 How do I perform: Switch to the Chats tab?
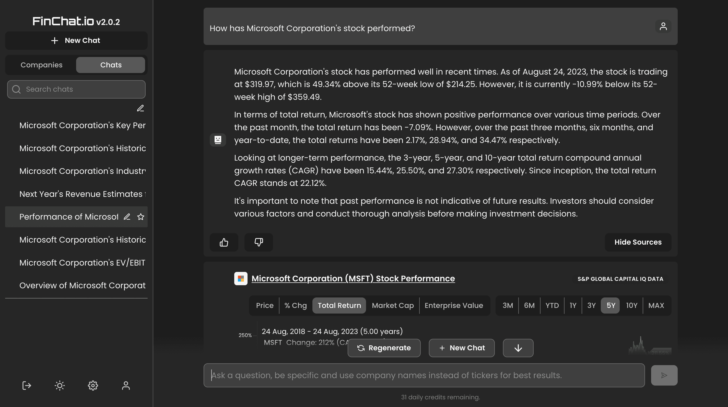coord(111,65)
